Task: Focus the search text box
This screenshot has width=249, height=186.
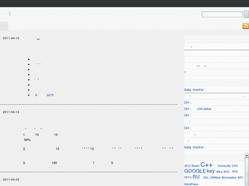Action: [222, 14]
